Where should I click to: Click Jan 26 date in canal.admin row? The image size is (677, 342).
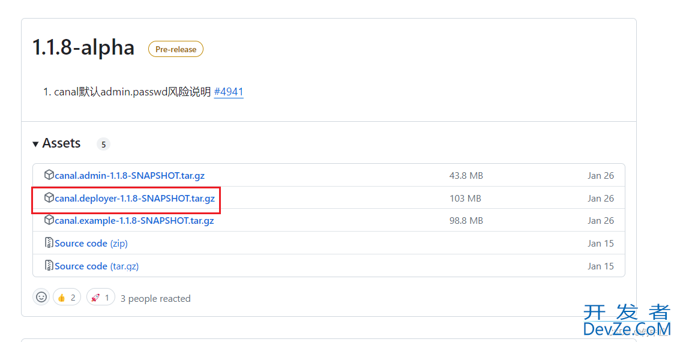(x=601, y=175)
